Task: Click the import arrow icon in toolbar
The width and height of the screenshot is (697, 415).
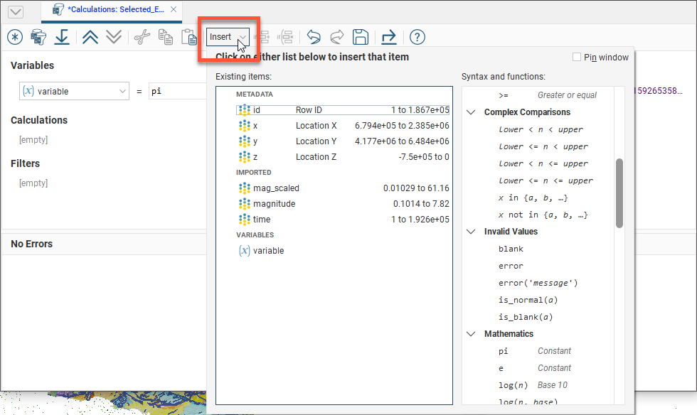Action: tap(63, 37)
